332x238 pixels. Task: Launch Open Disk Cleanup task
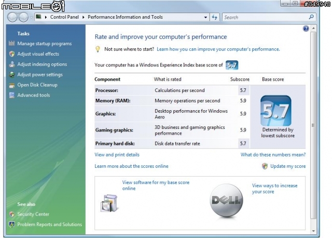click(x=37, y=85)
